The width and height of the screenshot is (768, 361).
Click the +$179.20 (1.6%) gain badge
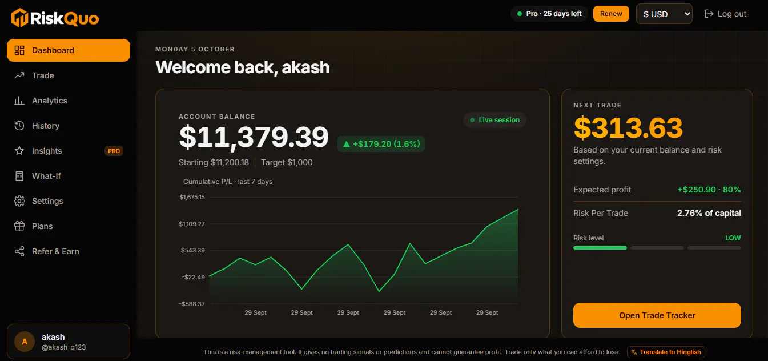381,144
